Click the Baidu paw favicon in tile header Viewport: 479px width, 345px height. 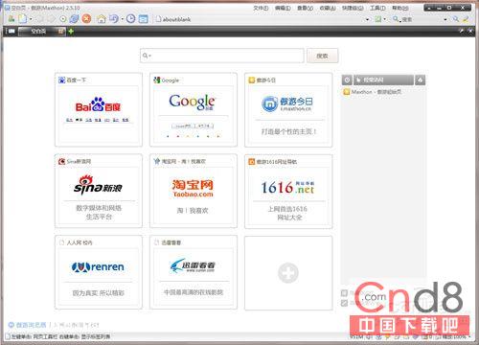coord(61,80)
